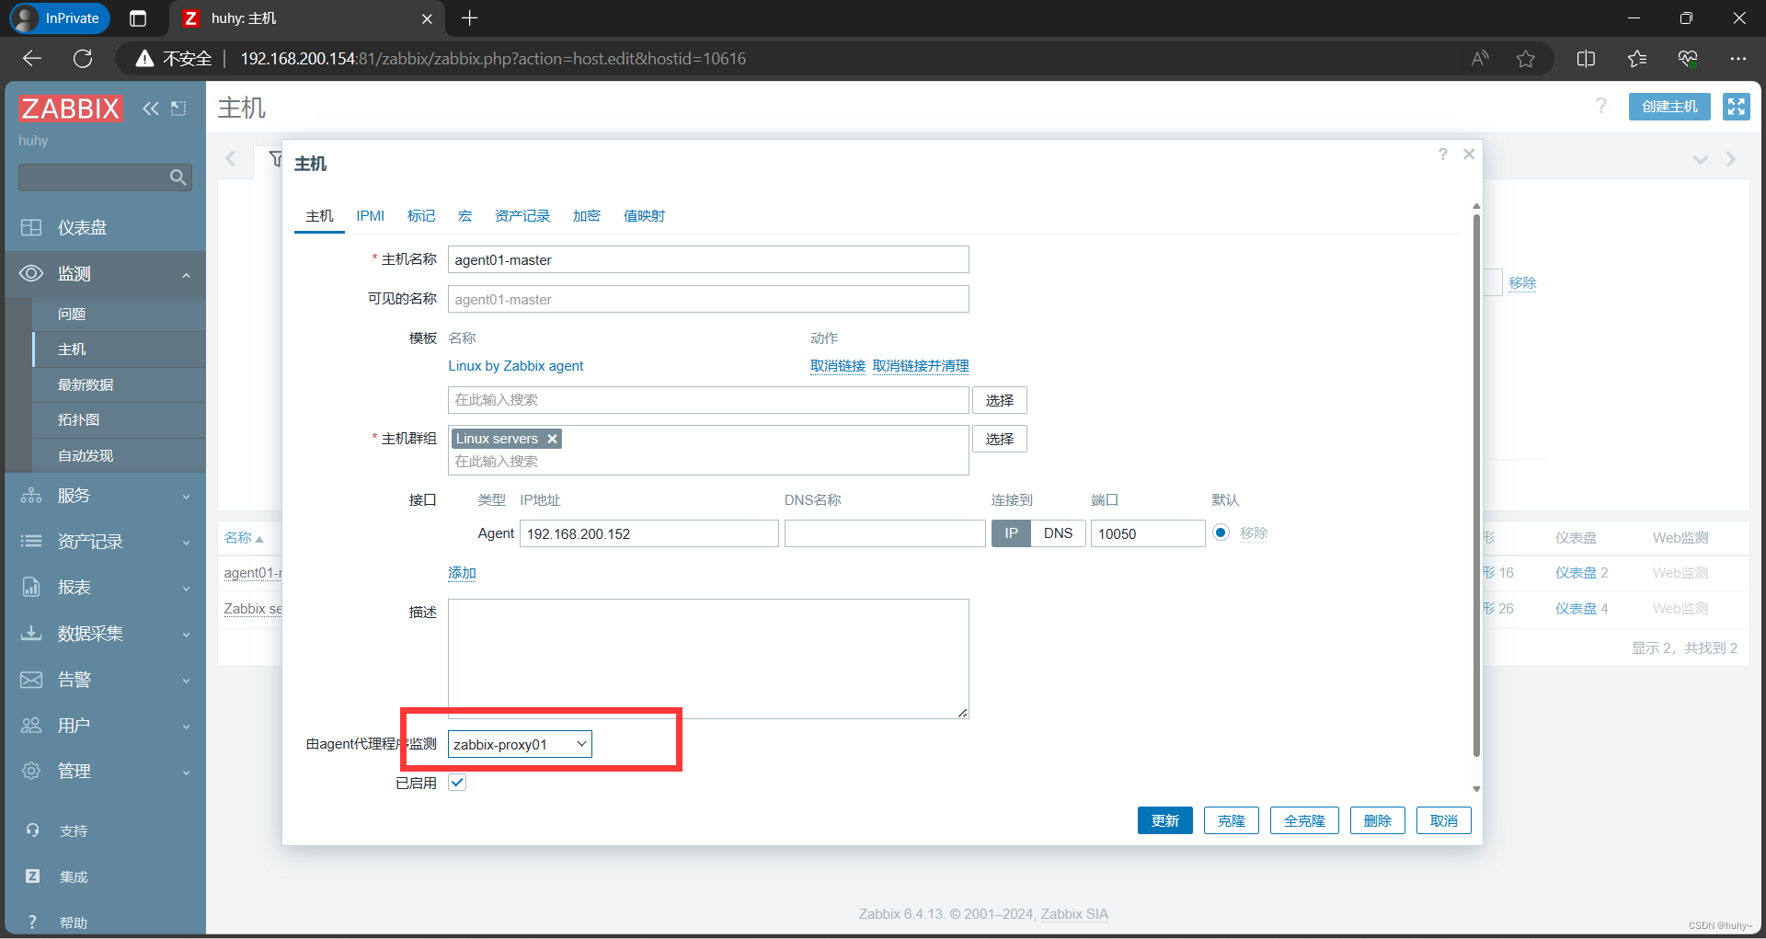This screenshot has width=1766, height=939.
Task: Sort hosts by 名称 column header
Action: [244, 538]
